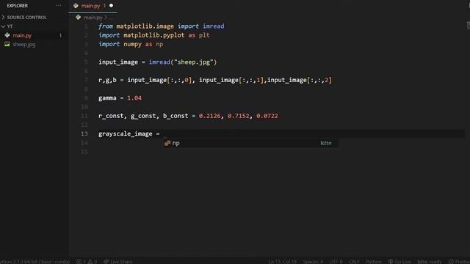Start Live Share from status bar
The height and width of the screenshot is (264, 470).
[118, 261]
